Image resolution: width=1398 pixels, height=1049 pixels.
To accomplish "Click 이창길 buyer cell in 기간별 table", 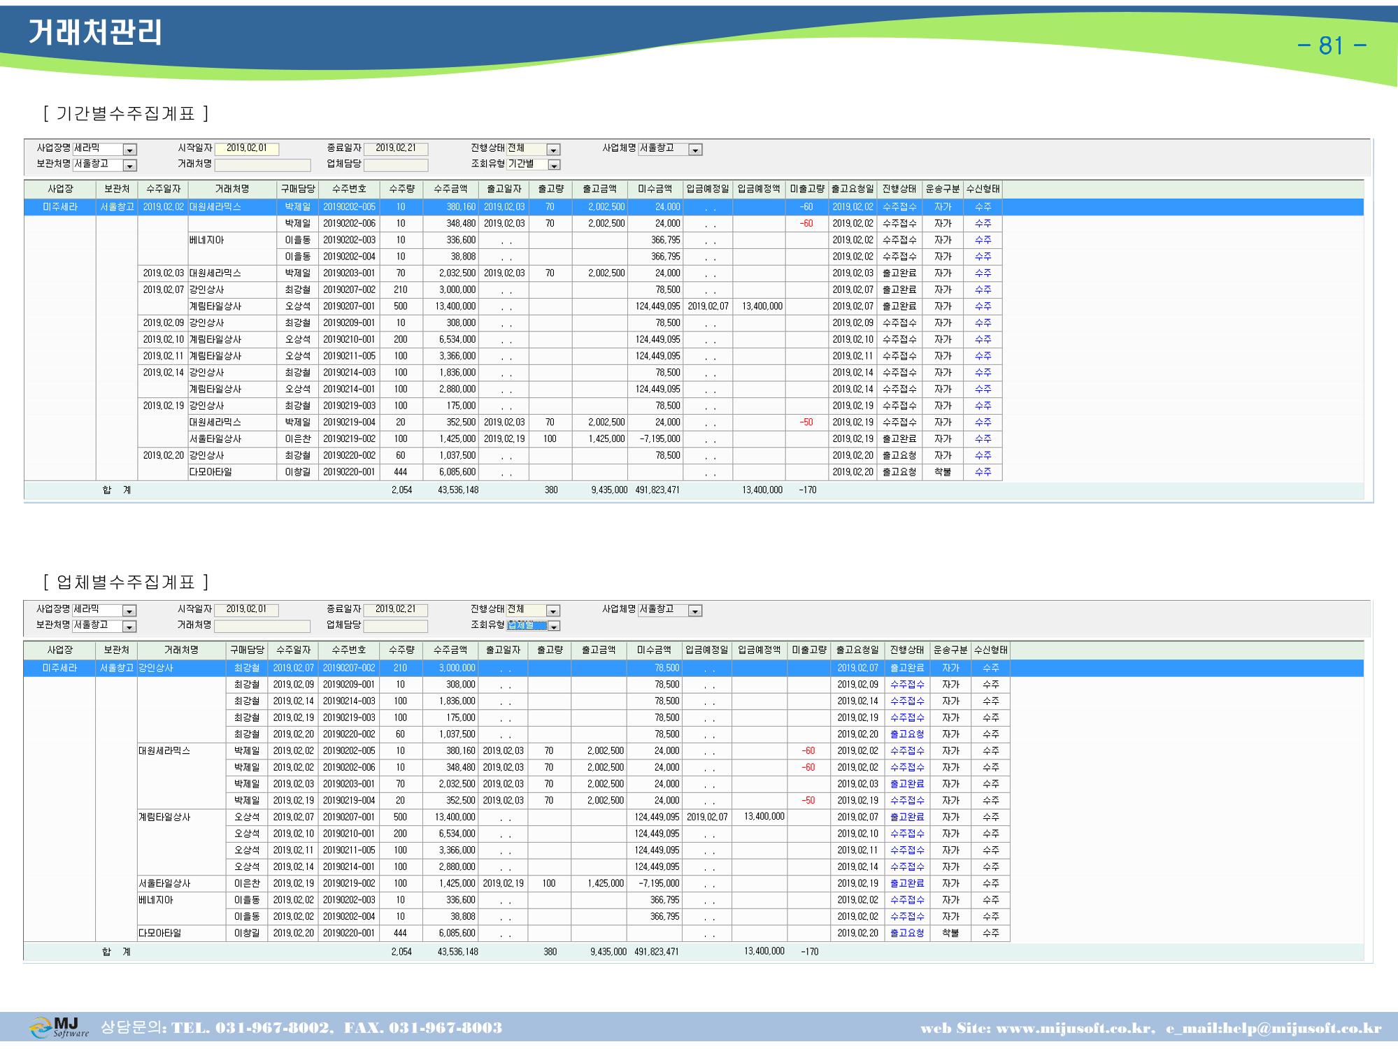I will tap(298, 472).
